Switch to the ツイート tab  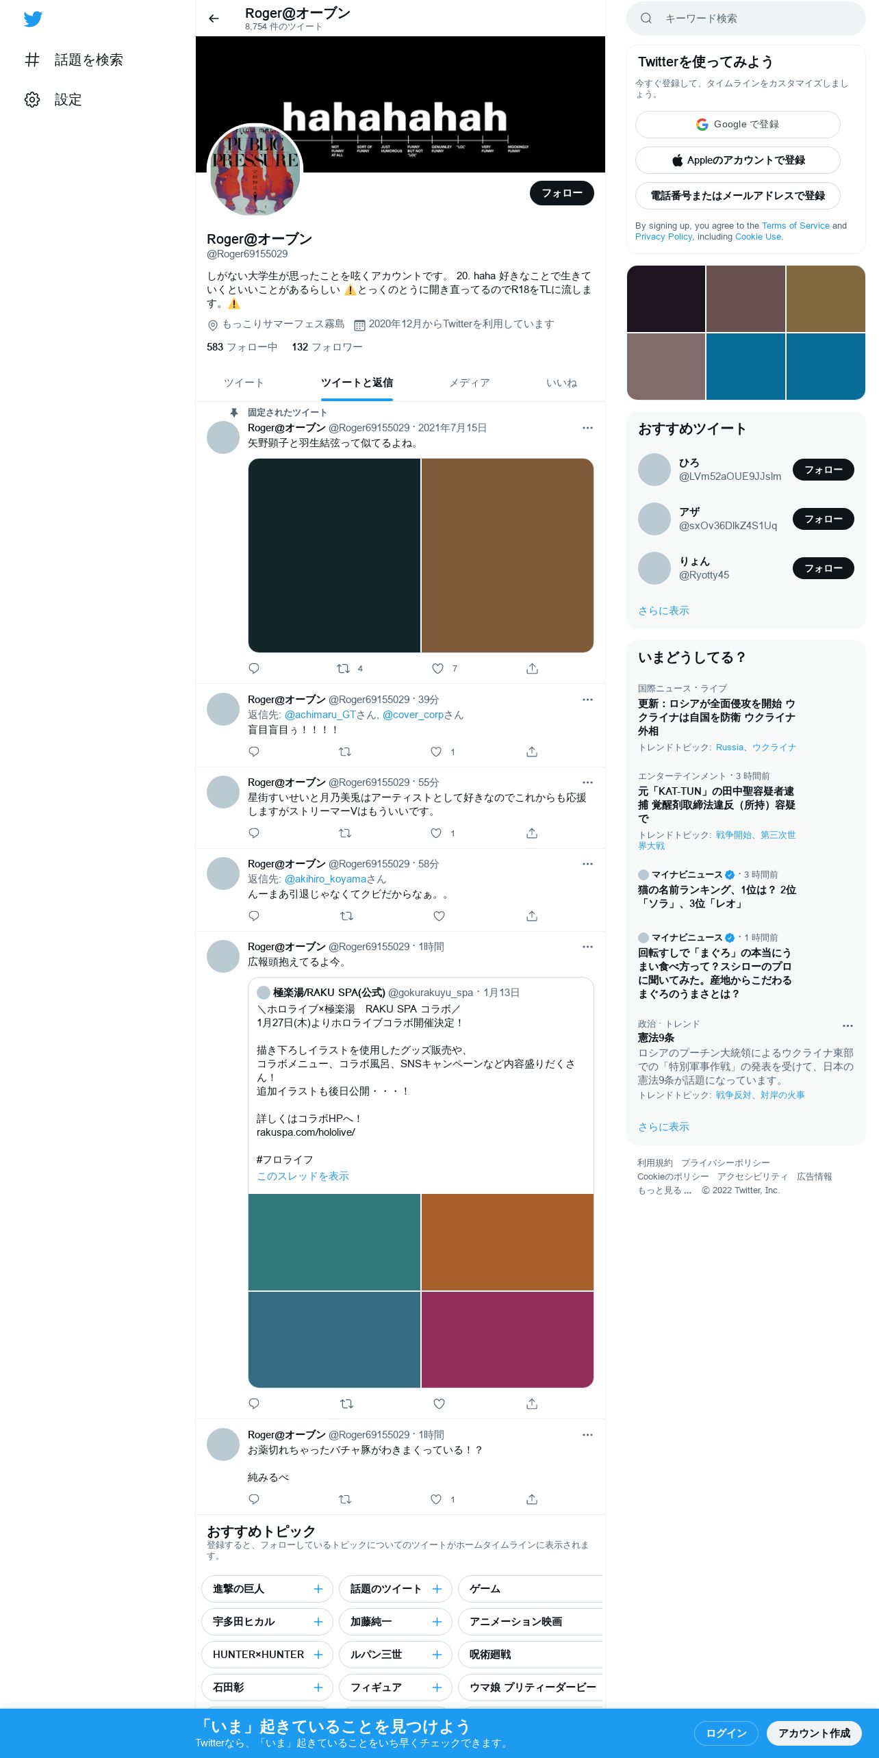click(244, 383)
